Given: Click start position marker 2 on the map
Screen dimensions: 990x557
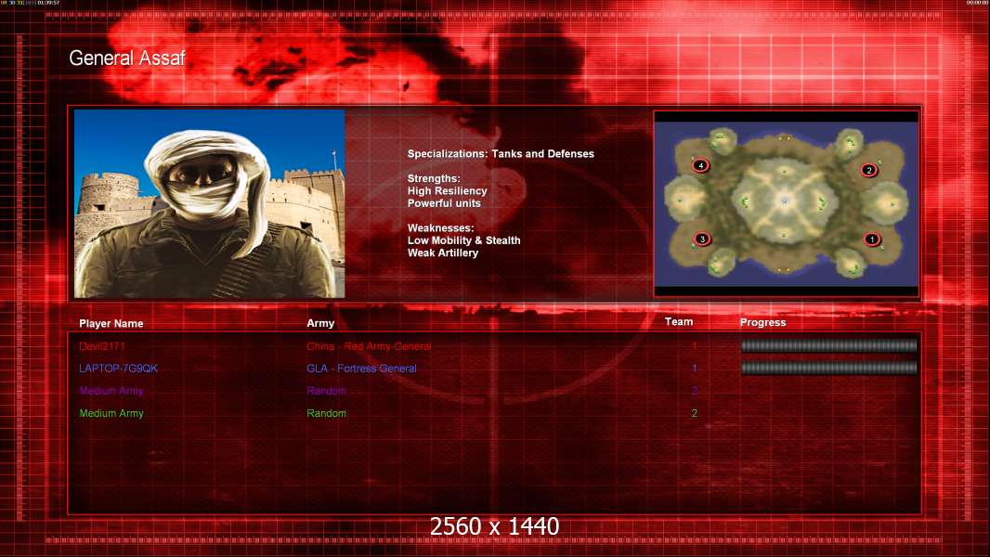Looking at the screenshot, I should coord(868,170).
